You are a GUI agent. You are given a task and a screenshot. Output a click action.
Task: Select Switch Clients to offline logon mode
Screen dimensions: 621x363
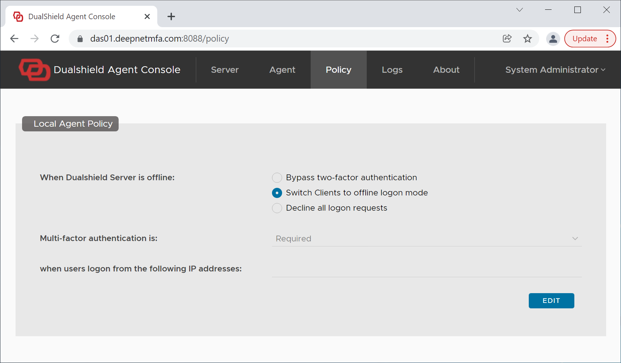(277, 193)
